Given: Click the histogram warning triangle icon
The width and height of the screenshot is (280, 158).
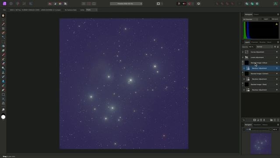Looking at the screenshot, I should pyautogui.click(x=276, y=24).
